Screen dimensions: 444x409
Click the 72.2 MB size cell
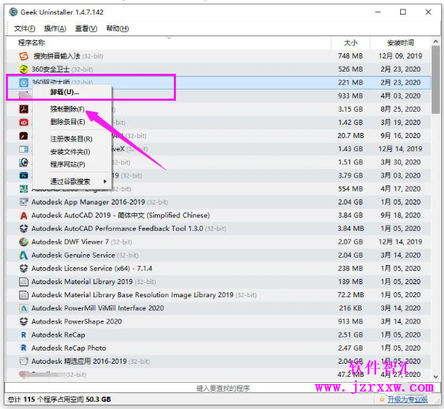[351, 295]
